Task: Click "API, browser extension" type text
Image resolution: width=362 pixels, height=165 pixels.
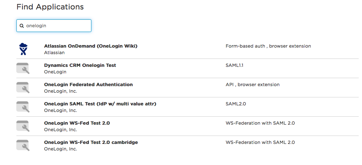Action: 252,85
